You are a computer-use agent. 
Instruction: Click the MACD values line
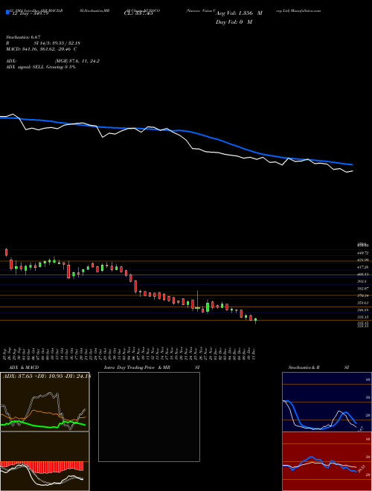pos(42,49)
